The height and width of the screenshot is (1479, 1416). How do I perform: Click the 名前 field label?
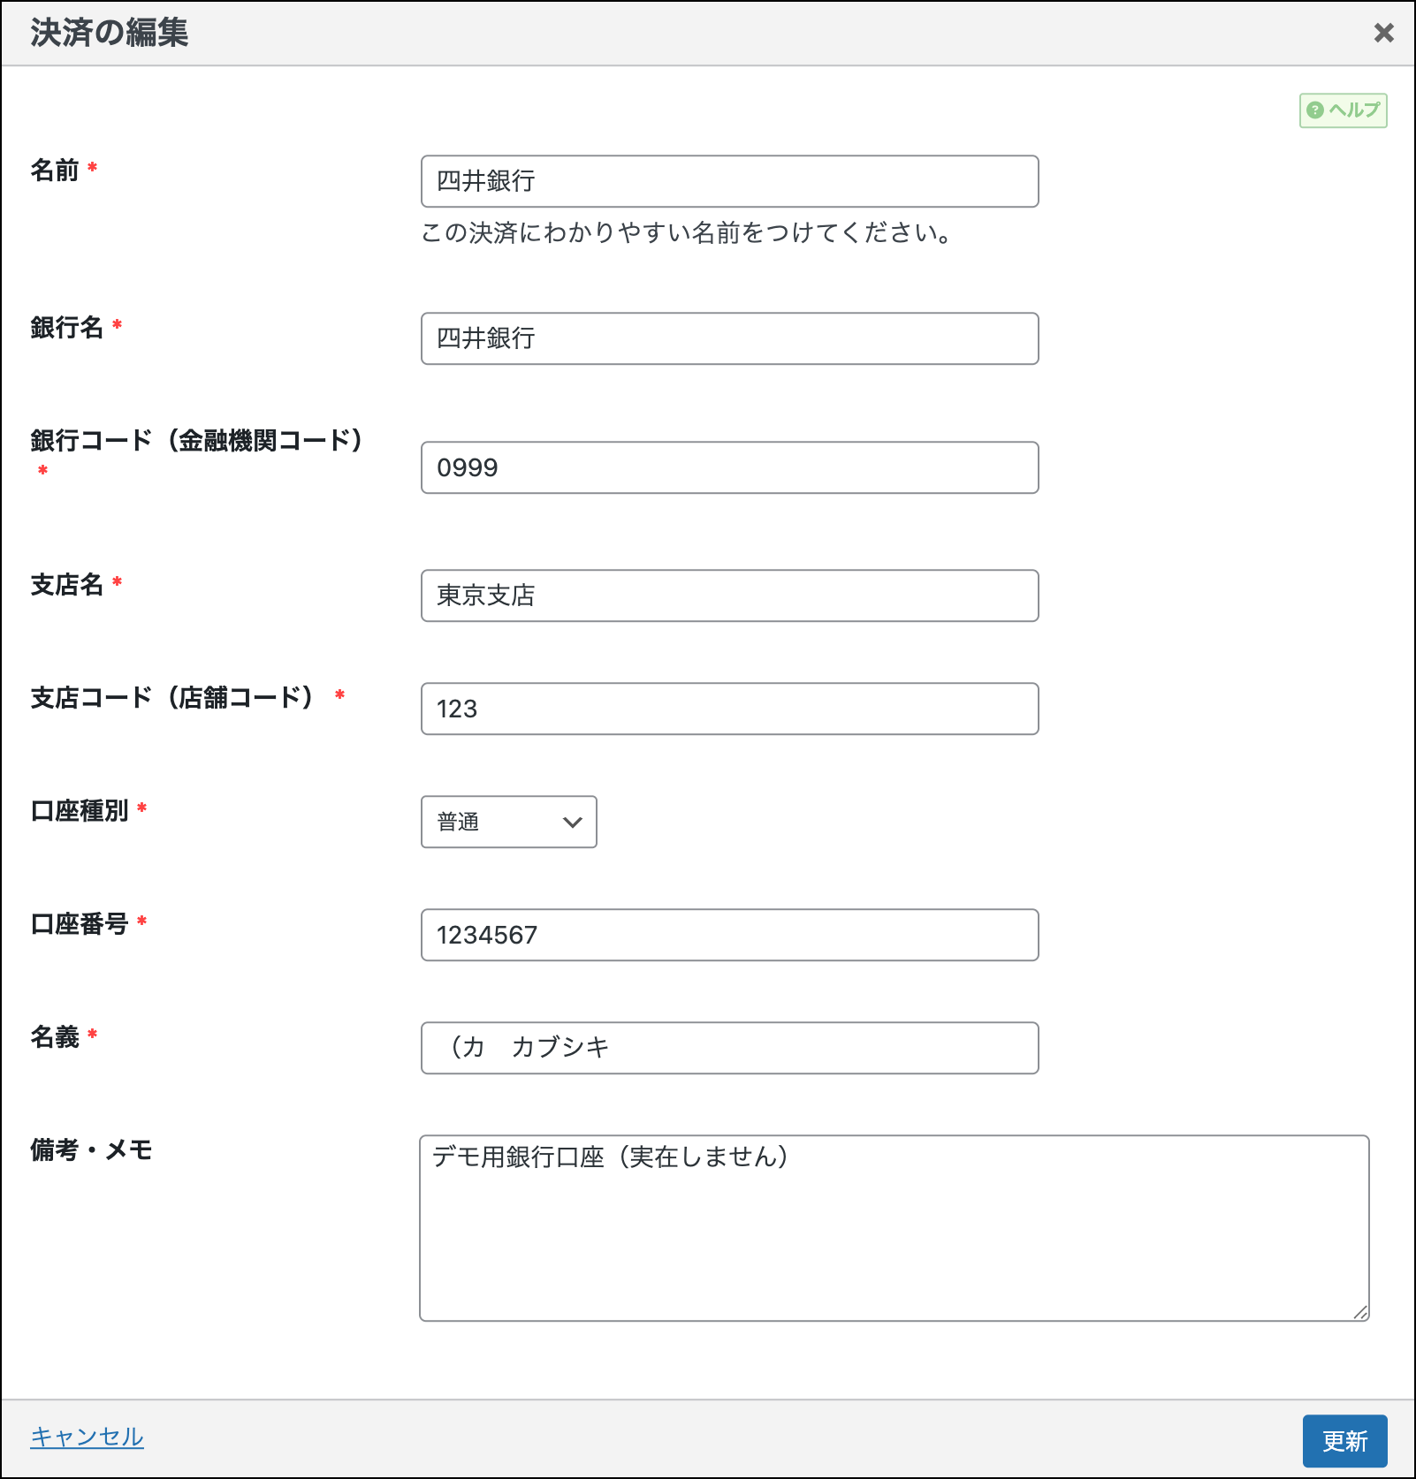point(55,170)
